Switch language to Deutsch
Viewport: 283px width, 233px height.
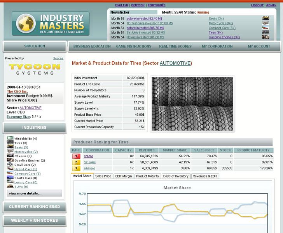(138, 5)
